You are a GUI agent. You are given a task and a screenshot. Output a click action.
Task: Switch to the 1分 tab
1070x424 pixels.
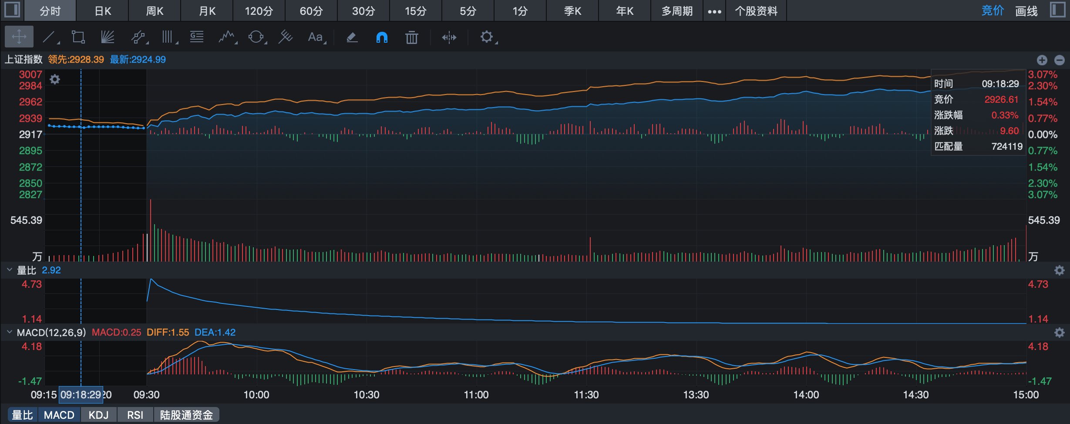coord(520,11)
